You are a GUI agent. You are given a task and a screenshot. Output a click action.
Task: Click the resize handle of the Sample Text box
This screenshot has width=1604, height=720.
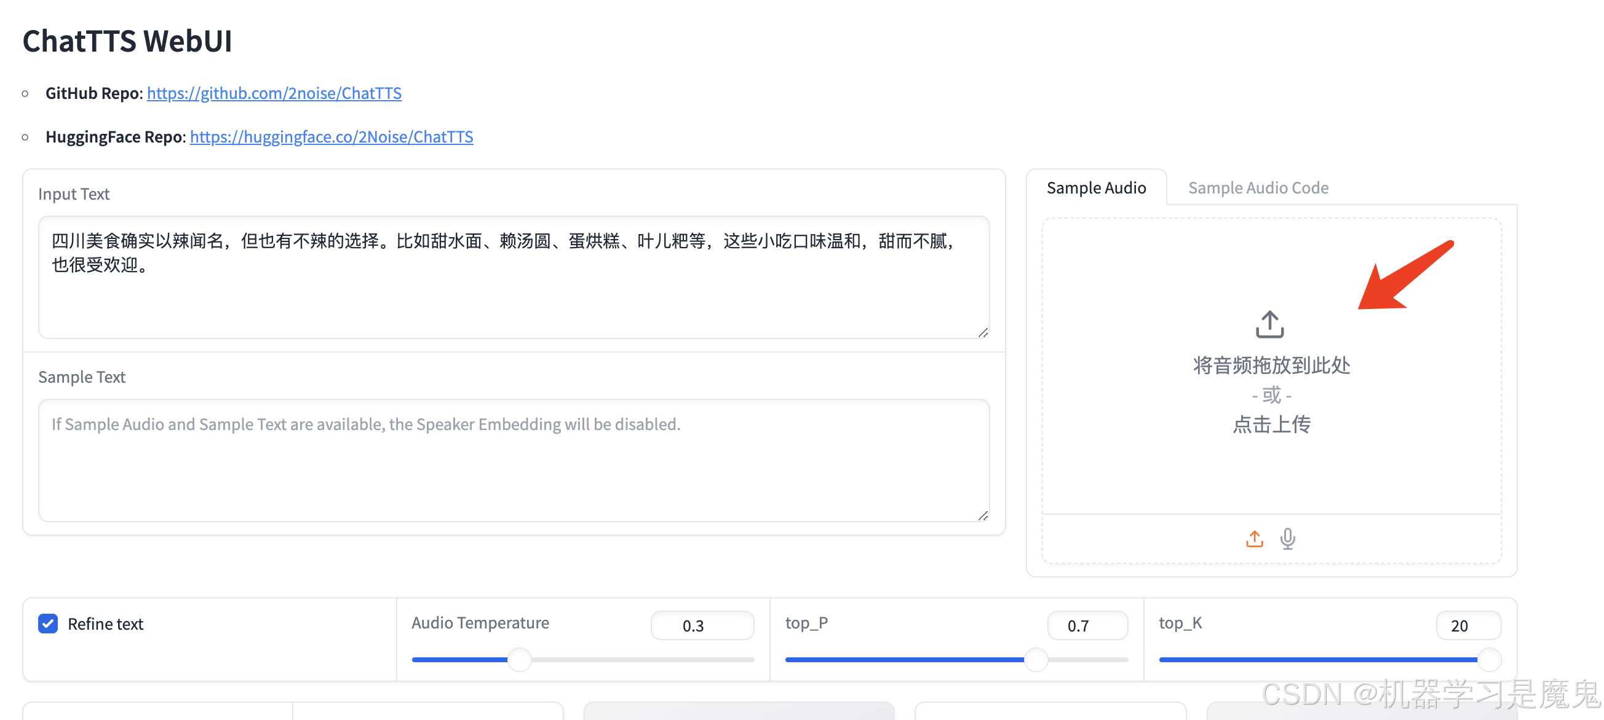(x=984, y=515)
